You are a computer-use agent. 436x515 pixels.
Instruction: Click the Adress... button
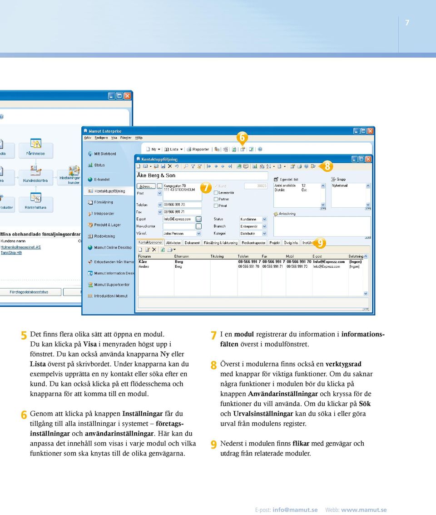tap(146, 186)
